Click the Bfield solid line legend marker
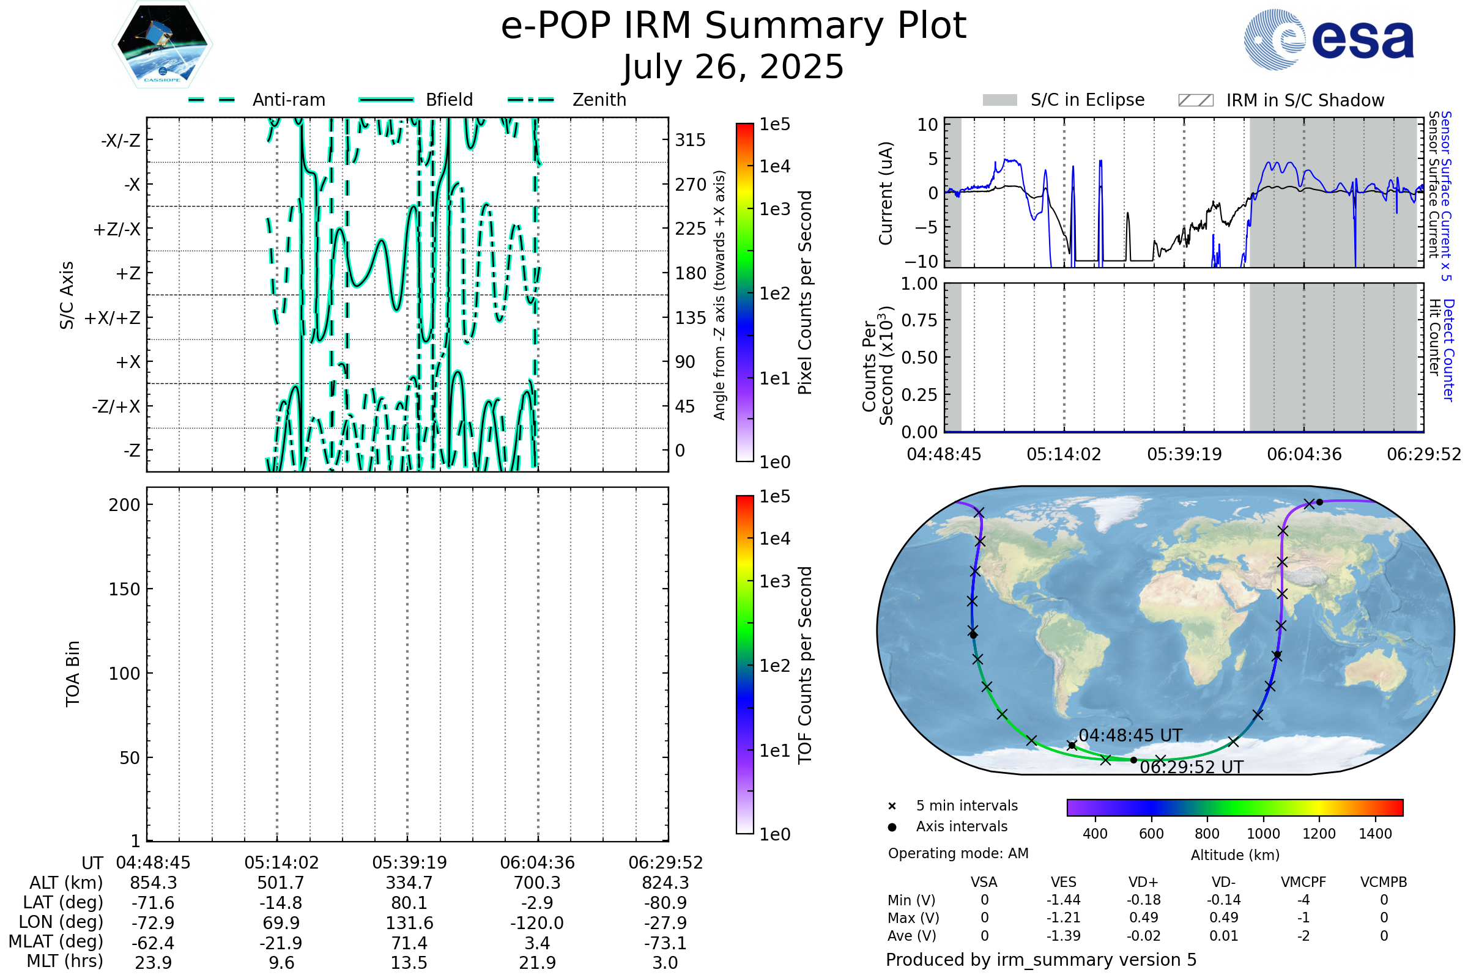The height and width of the screenshot is (978, 1468). [x=386, y=100]
